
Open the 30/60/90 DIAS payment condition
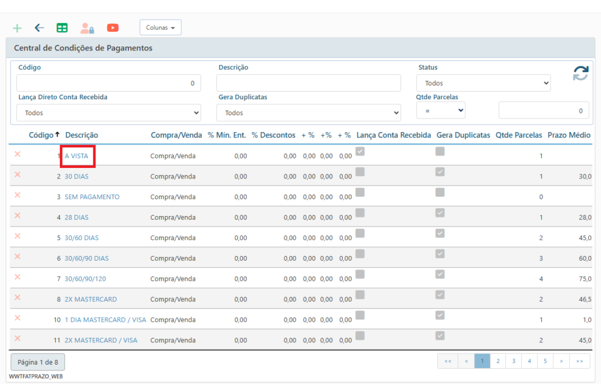87,258
